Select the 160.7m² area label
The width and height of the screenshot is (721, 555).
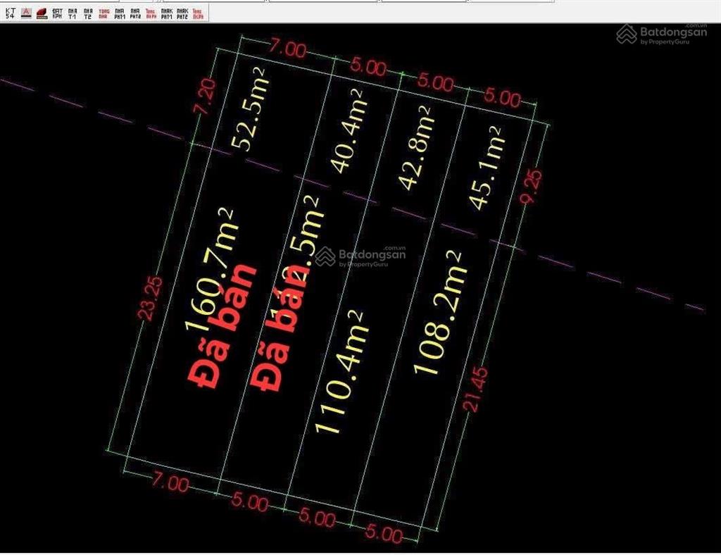(212, 270)
